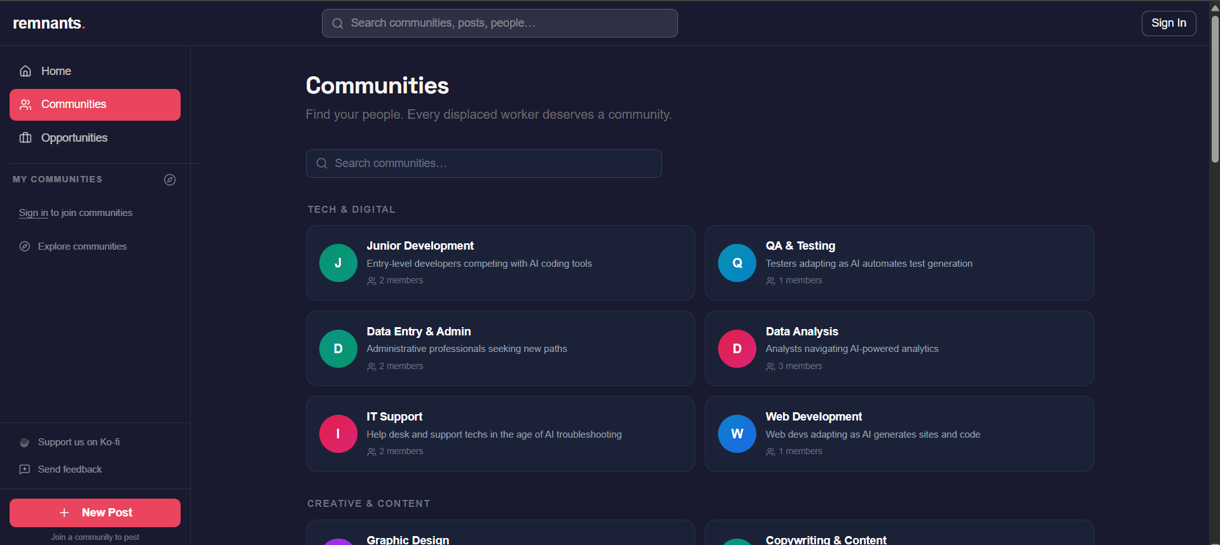
Task: Open the Data Entry & Admin title
Action: coord(419,332)
